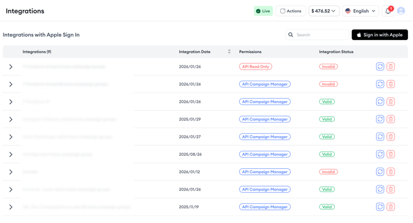Click the date 2025/08/26
413x223 pixels.
click(x=190, y=154)
